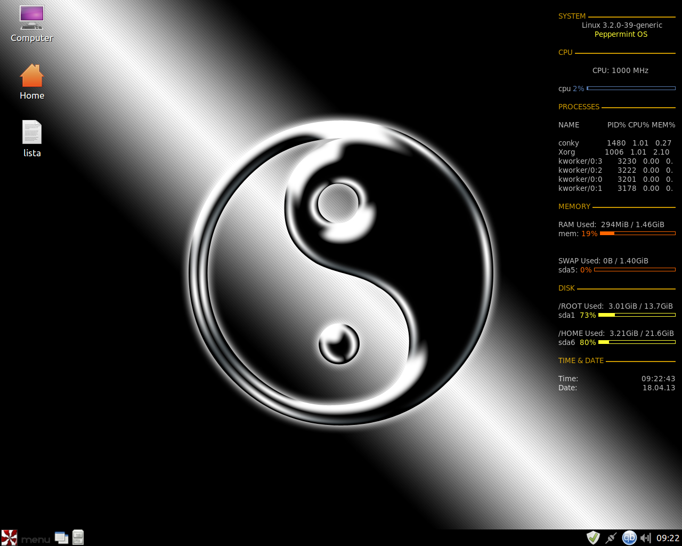Click the cpu 2% usage bar
Viewport: 682px width, 546px height.
click(x=631, y=89)
